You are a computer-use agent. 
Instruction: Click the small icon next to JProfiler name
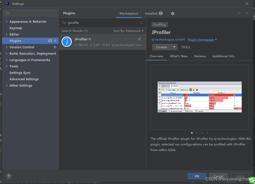pyautogui.click(x=90, y=39)
